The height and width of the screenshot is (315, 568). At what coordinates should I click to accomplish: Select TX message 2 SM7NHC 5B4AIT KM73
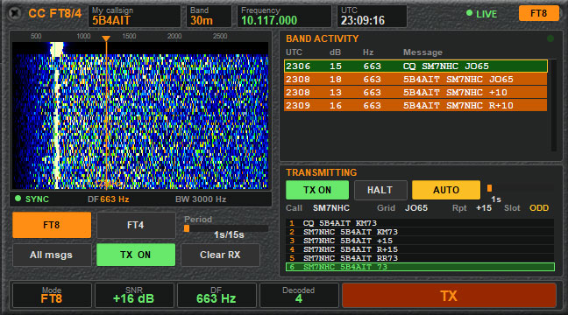point(420,232)
